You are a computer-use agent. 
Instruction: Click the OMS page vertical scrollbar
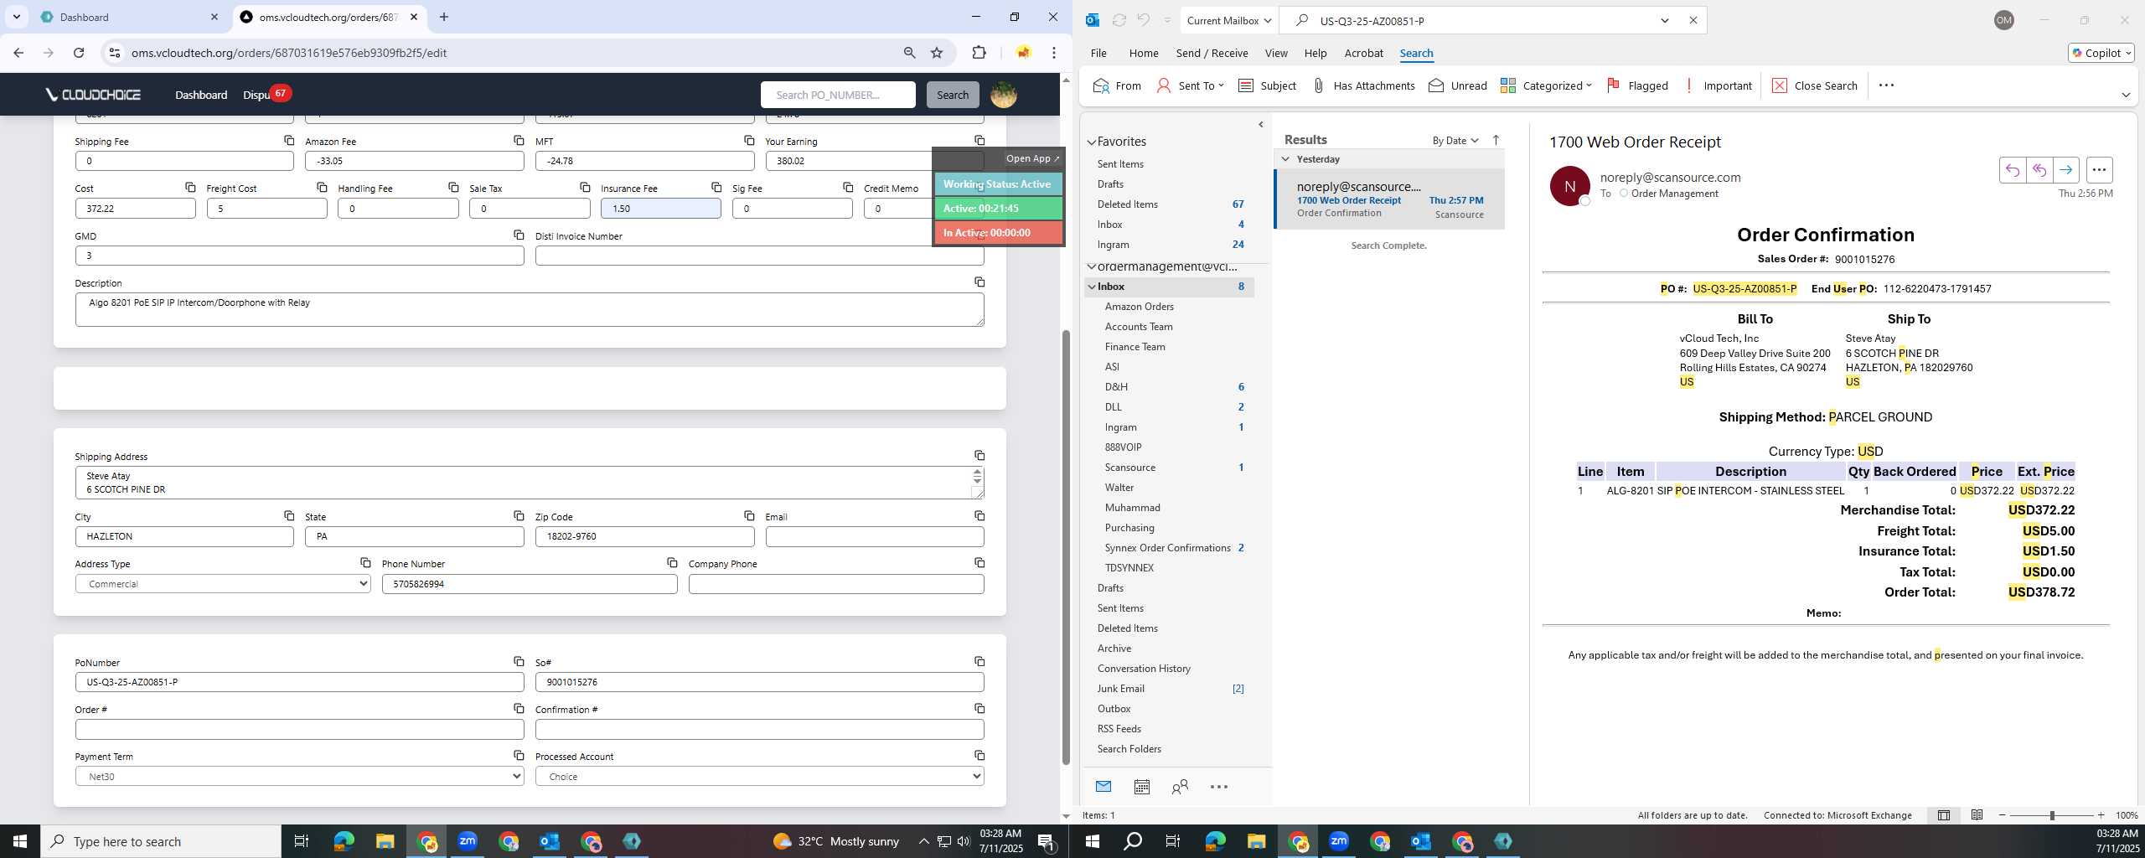pos(1066,548)
